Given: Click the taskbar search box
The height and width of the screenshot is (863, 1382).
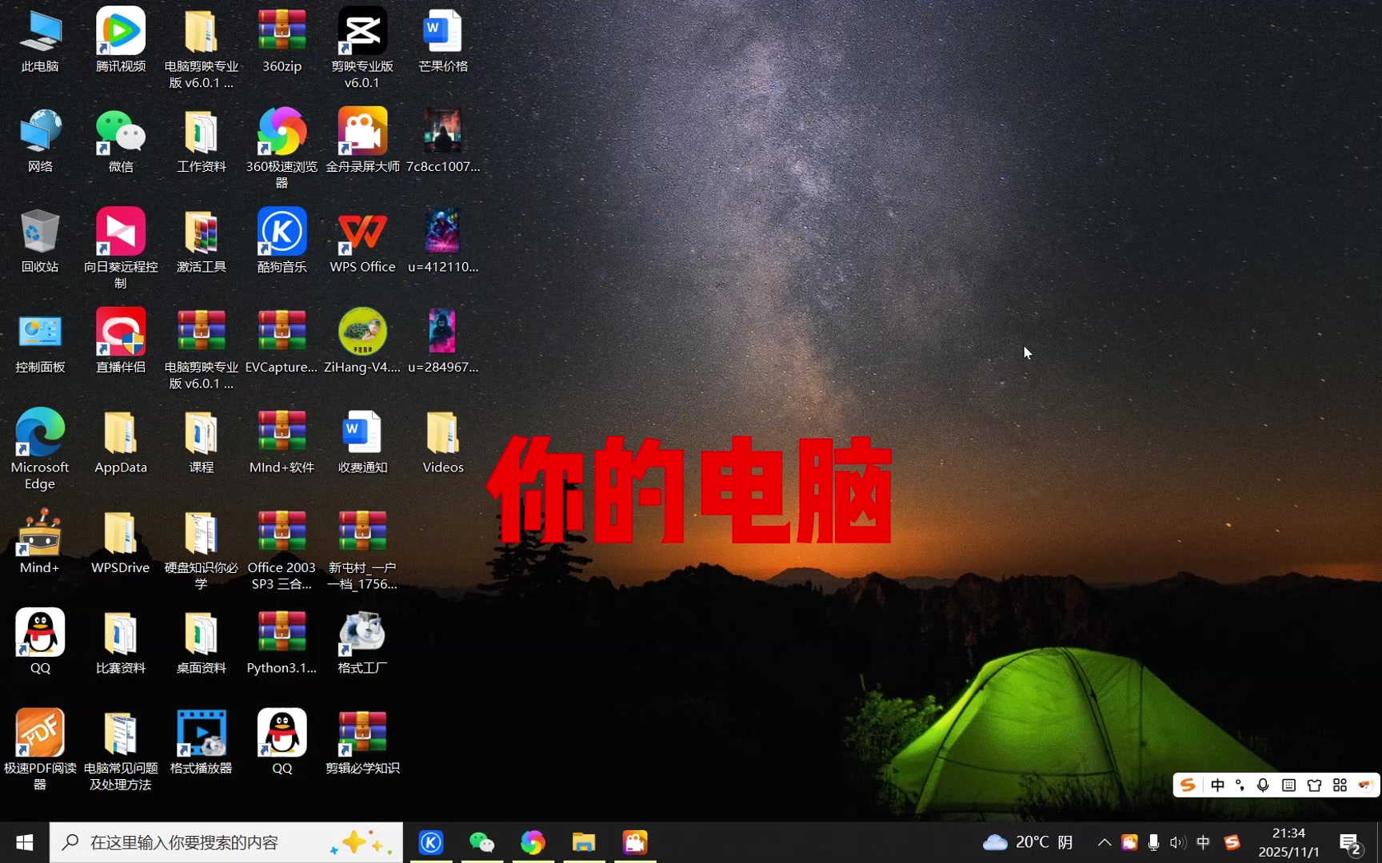Looking at the screenshot, I should click(224, 841).
